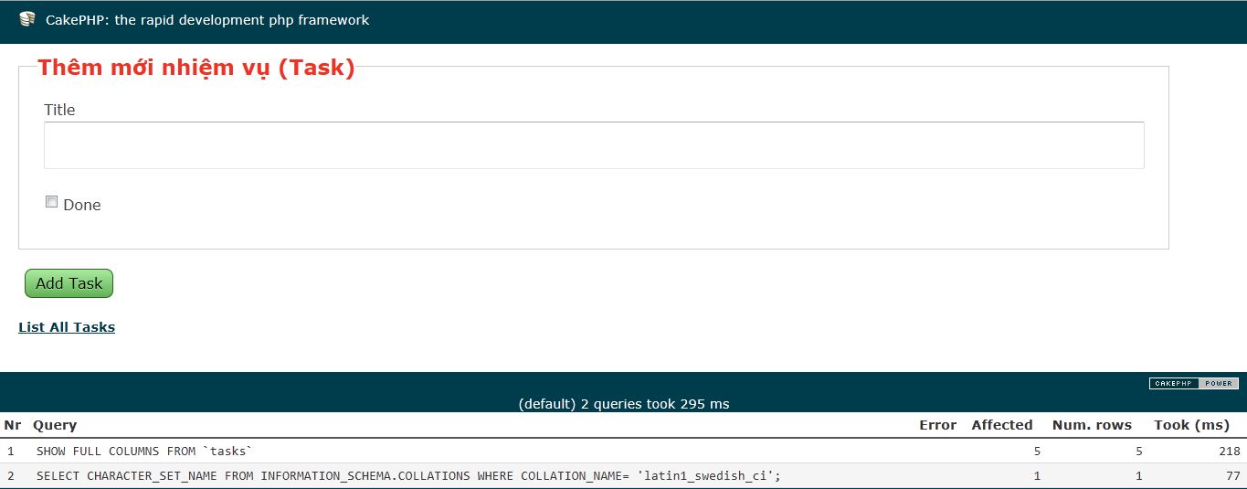The height and width of the screenshot is (489, 1247).
Task: Click the 77 ms value in row 2
Action: point(1233,476)
